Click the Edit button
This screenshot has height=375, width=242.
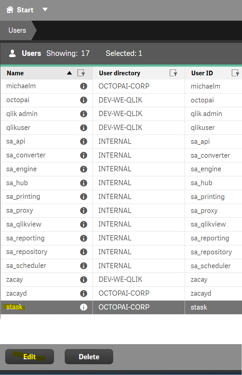coord(30,357)
